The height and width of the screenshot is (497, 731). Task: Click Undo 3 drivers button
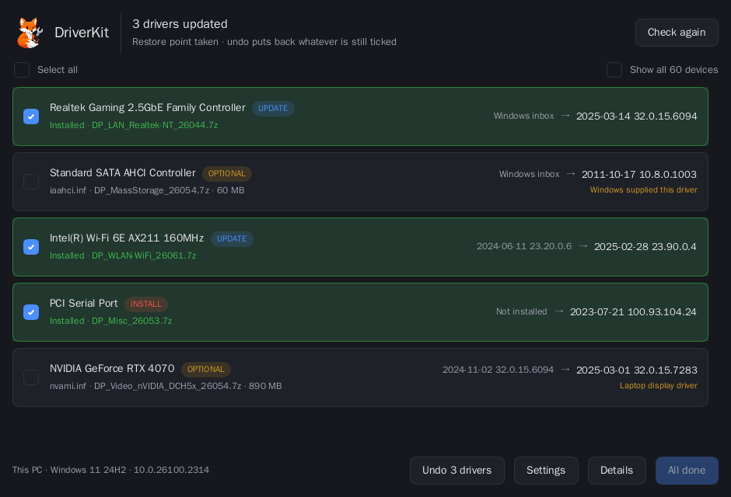(x=457, y=471)
